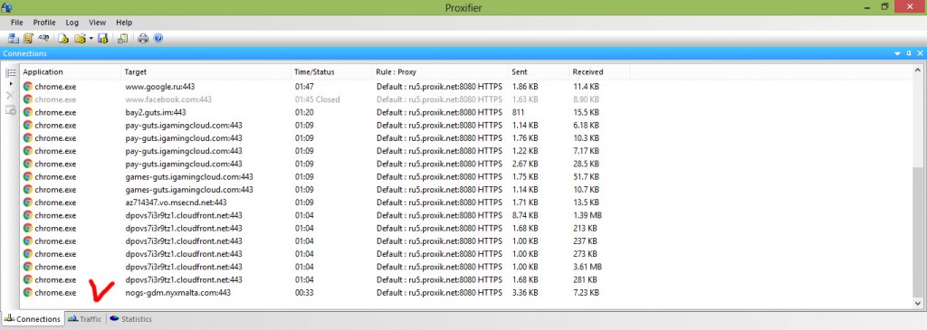Sort by Received column header
927x330 pixels.
coord(599,72)
